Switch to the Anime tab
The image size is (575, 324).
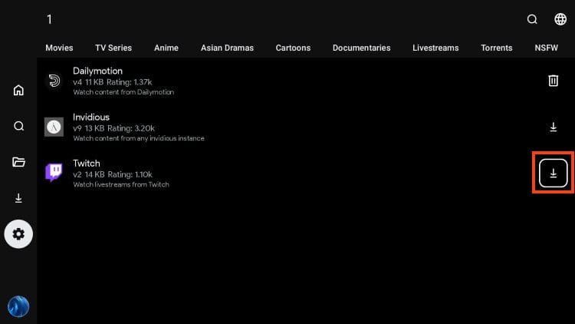click(166, 48)
